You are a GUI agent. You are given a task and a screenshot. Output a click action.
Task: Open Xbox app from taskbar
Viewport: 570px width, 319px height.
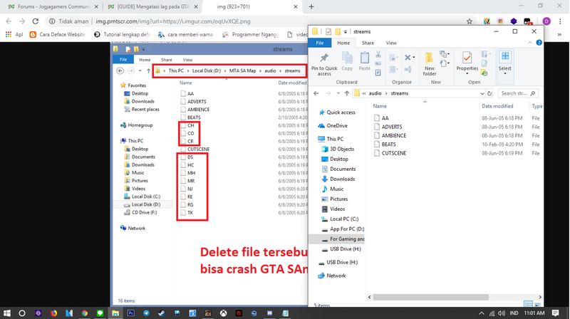pyautogui.click(x=223, y=313)
